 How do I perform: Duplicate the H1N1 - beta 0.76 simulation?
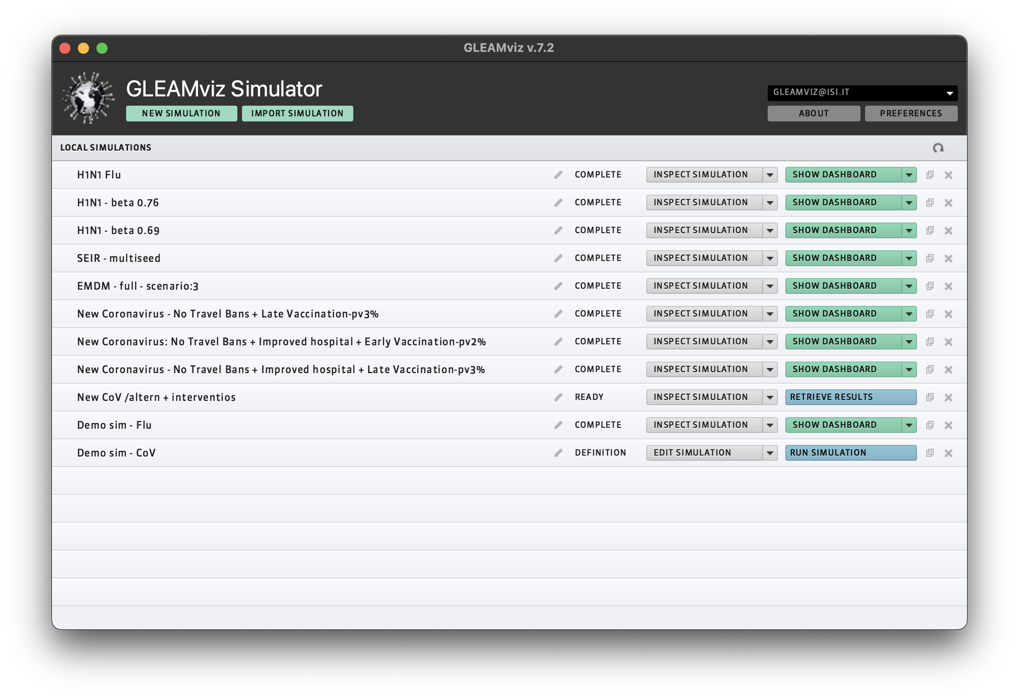point(930,203)
